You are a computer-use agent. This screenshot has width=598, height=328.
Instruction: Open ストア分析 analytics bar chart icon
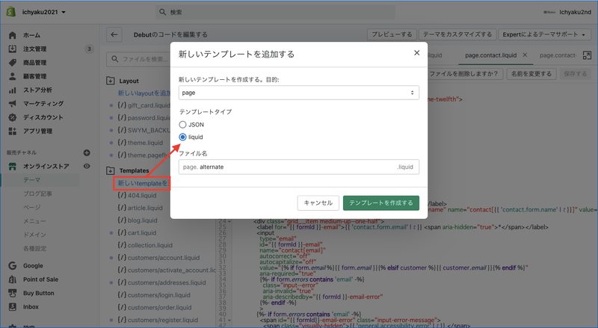click(x=12, y=90)
